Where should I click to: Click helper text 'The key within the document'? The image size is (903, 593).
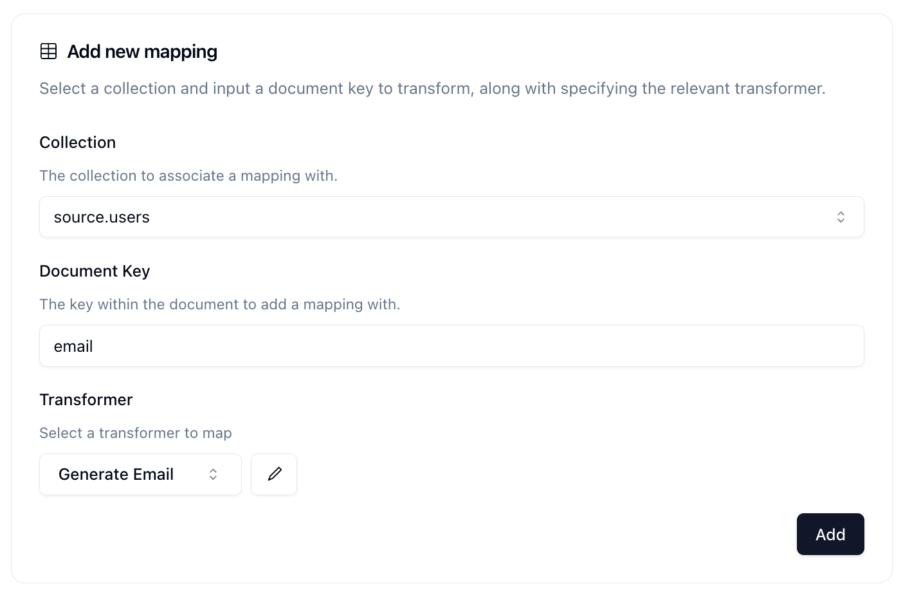pos(220,305)
